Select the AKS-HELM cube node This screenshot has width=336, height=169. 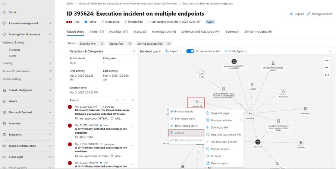click(258, 142)
